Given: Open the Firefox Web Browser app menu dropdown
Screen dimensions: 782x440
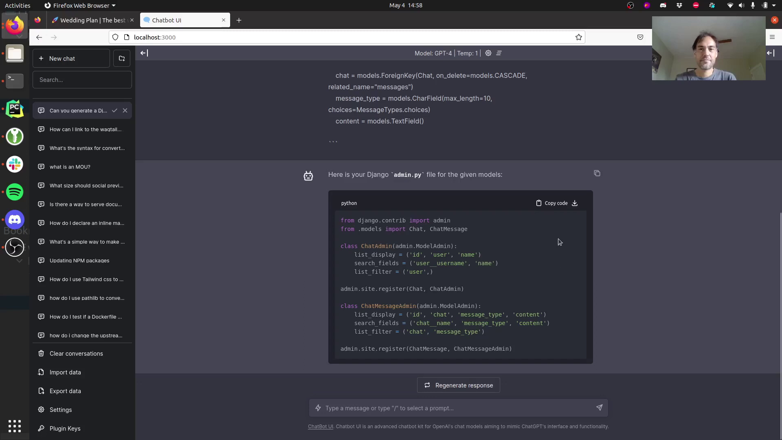Looking at the screenshot, I should point(81,5).
